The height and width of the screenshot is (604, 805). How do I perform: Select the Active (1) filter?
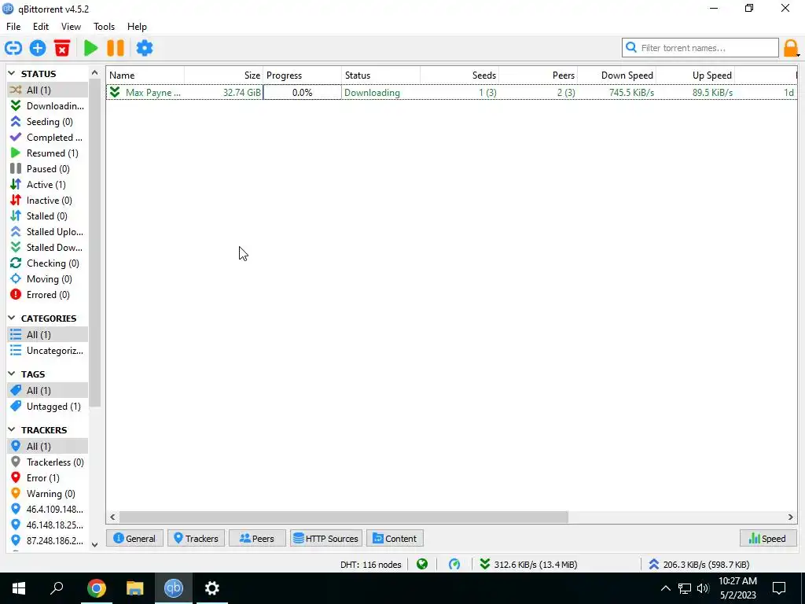click(x=47, y=185)
